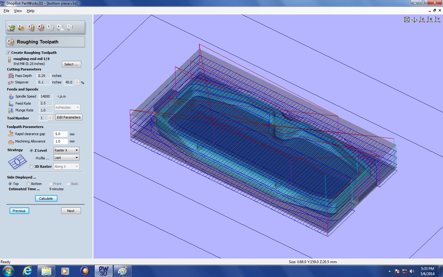443x277 pixels.
Task: Open the View menu
Action: [x=18, y=11]
